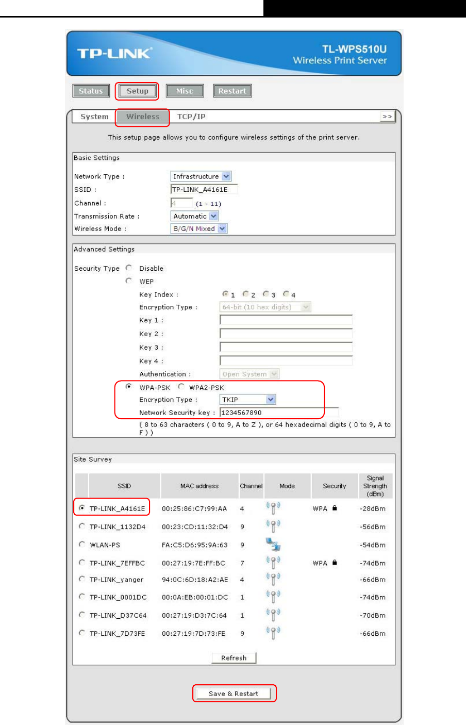Select TP-LINK_7D73FE radio in Site Survey
The width and height of the screenshot is (466, 725).
[x=82, y=633]
